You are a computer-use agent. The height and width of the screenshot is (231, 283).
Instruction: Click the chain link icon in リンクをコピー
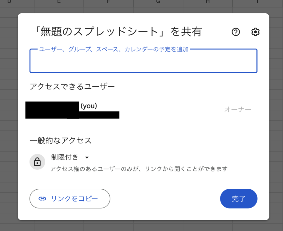point(42,198)
